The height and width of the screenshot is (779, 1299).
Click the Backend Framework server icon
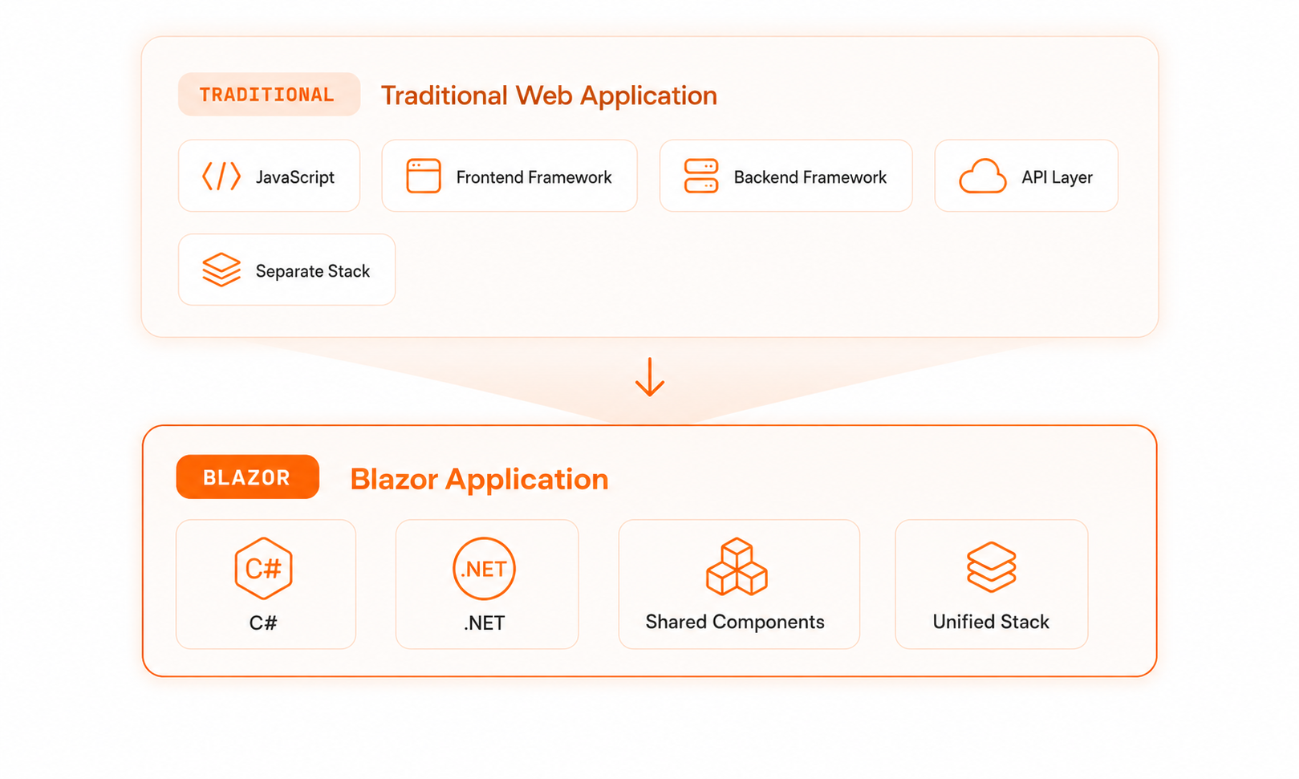(701, 176)
